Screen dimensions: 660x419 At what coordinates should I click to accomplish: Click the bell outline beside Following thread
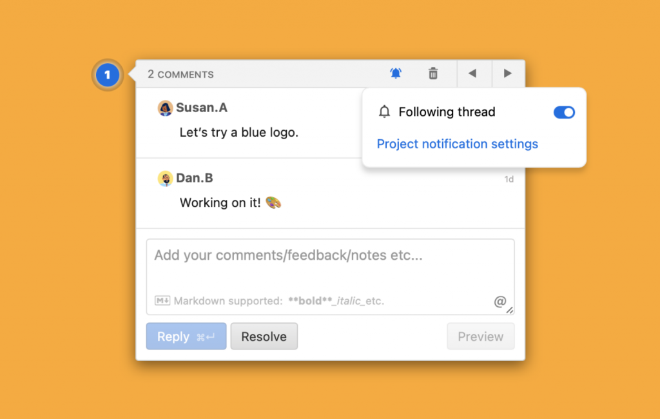[384, 112]
